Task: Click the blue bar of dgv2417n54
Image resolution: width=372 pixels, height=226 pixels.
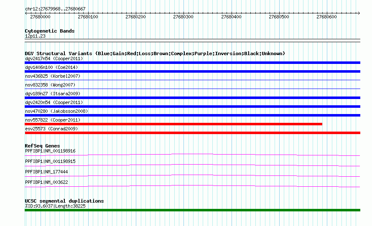Action: coord(192,63)
